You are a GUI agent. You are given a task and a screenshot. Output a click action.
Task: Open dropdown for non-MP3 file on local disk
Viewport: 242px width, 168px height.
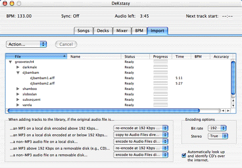[x=141, y=141]
